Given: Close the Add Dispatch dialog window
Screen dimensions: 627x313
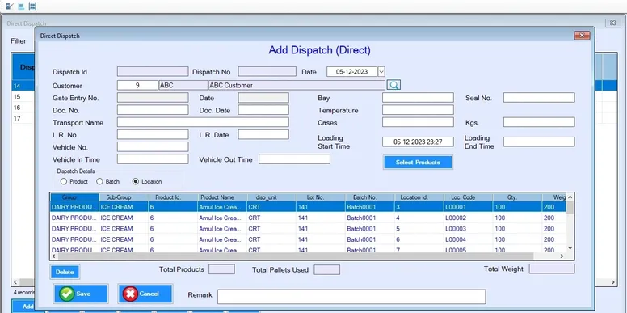Looking at the screenshot, I should [x=582, y=36].
